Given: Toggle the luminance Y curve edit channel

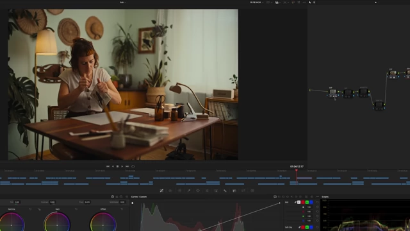Looking at the screenshot, I should [x=299, y=202].
